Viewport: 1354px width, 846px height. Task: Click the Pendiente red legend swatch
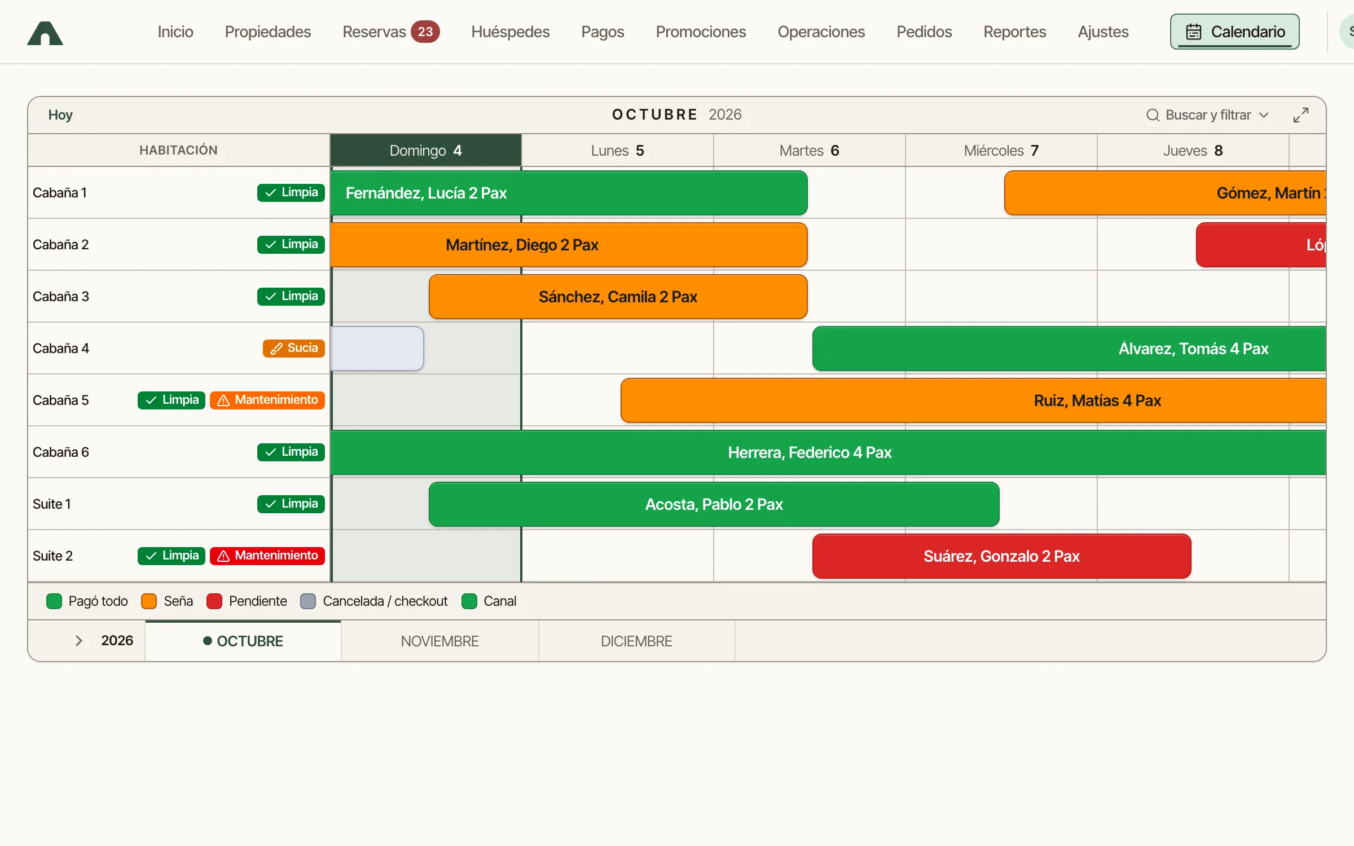coord(214,601)
